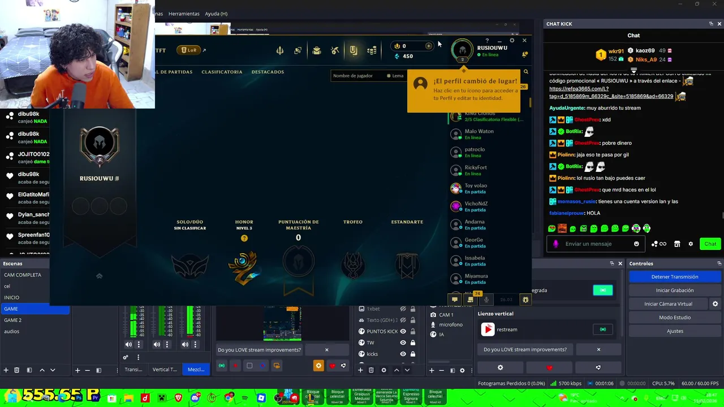Toggle visibility of kicks source
Image resolution: width=724 pixels, height=407 pixels.
click(403, 354)
